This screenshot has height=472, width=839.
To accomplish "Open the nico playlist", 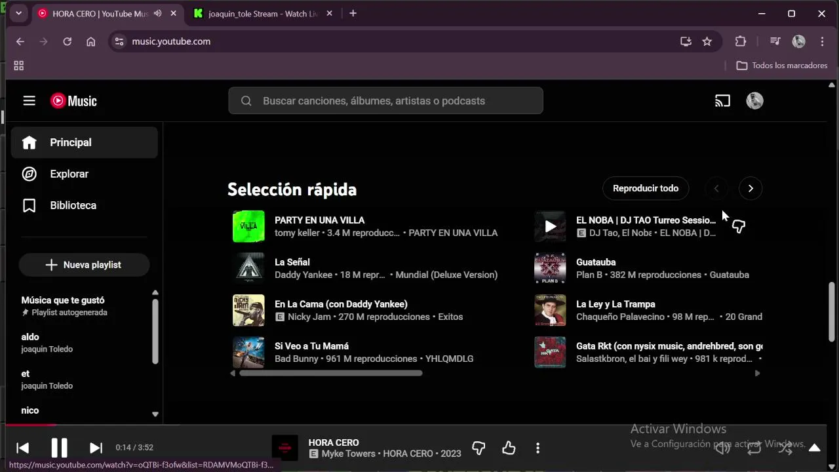I will tap(30, 410).
